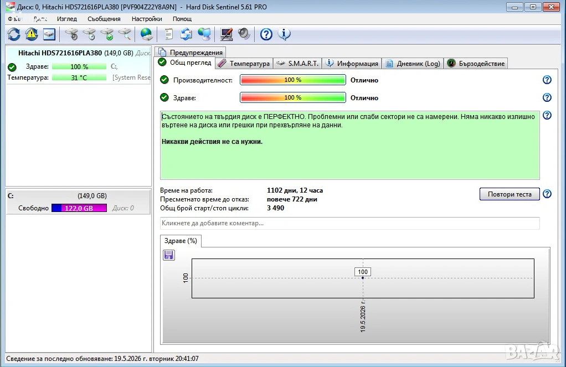Open the Дневник (Log) tab
Image resolution: width=566 pixels, height=367 pixels.
(413, 64)
